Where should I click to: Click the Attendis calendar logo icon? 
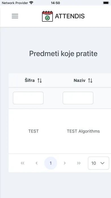(47, 16)
